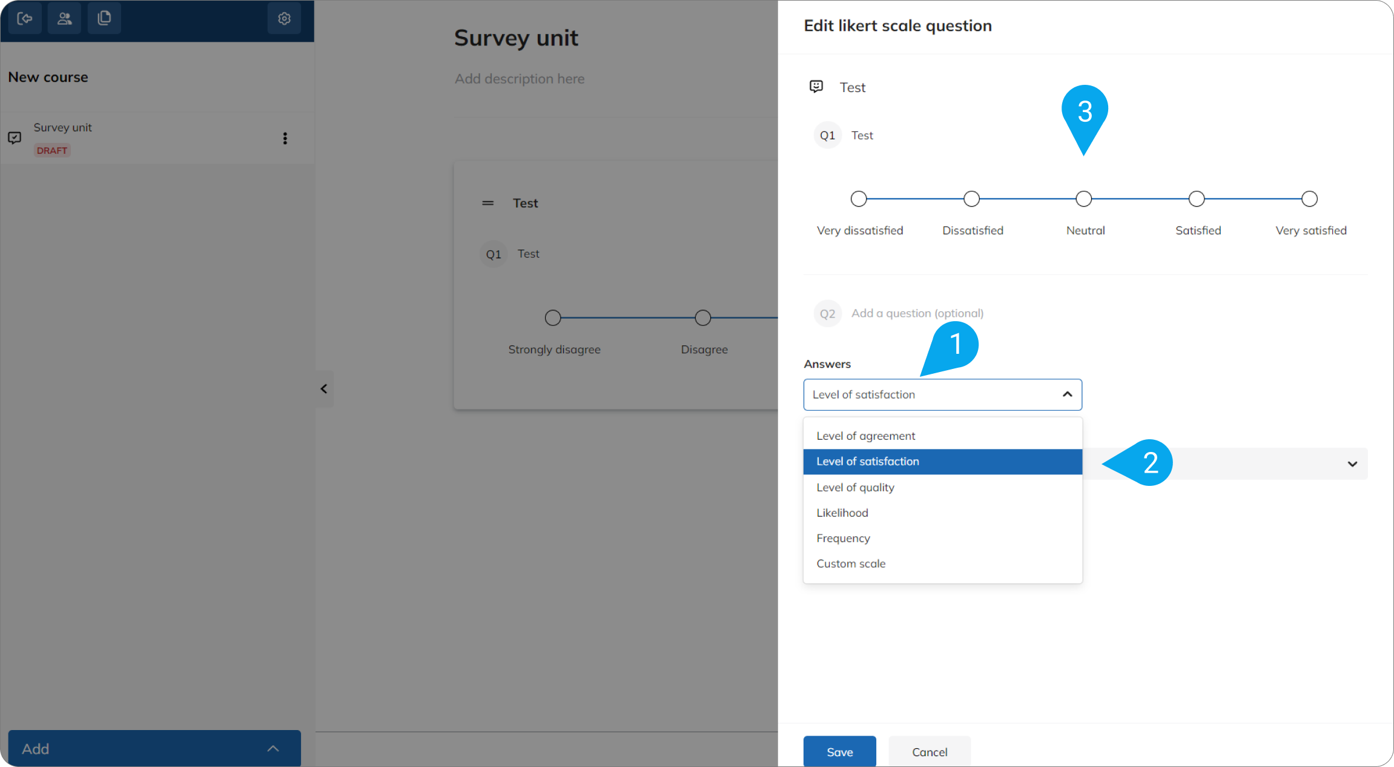Click the Q2 Add a question field
The height and width of the screenshot is (767, 1394).
[x=917, y=313]
